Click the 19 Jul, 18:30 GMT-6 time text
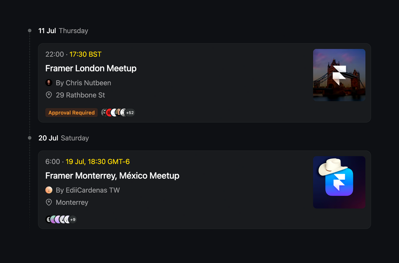The image size is (399, 263). point(98,161)
